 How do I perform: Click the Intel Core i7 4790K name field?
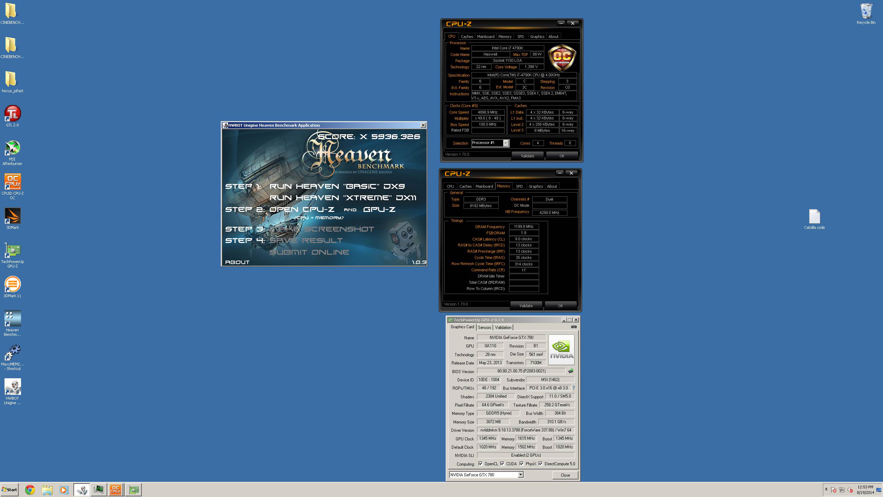point(507,48)
